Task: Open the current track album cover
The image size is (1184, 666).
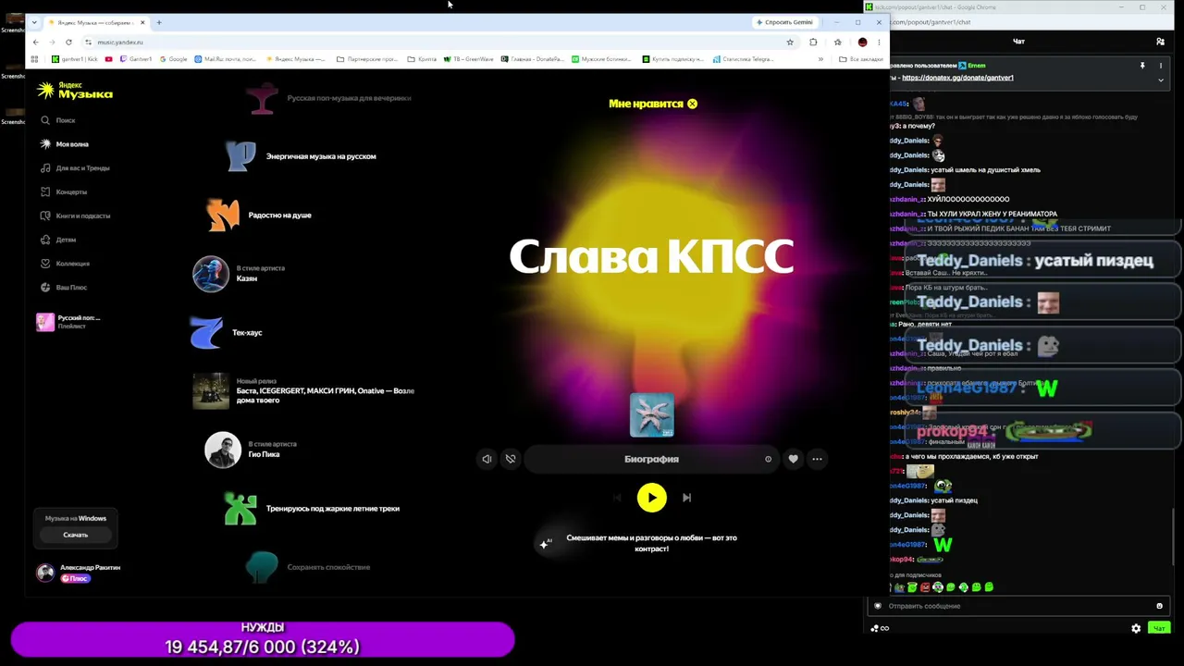Action: click(652, 414)
